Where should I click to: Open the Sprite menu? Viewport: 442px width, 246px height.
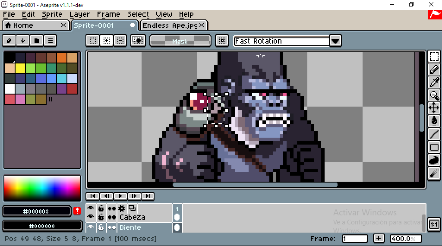click(52, 14)
